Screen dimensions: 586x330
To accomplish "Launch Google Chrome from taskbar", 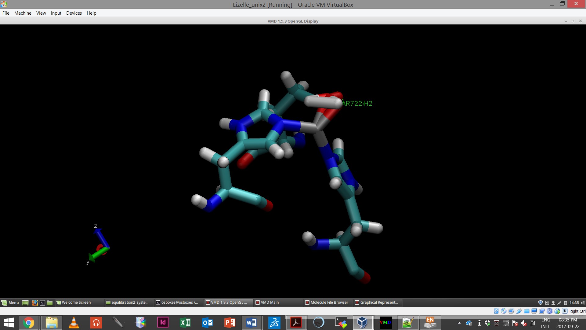I will [28, 323].
